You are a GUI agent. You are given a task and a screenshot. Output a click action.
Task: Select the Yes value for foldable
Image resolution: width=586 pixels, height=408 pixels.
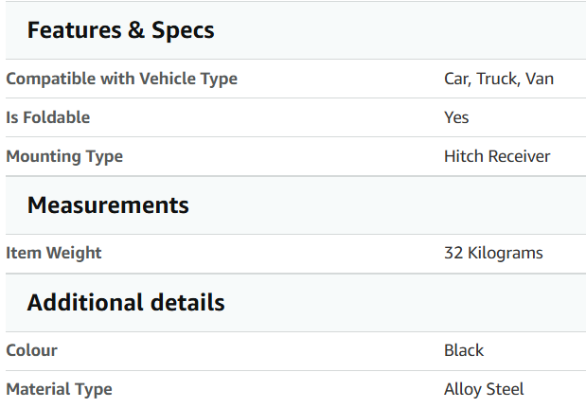coord(456,117)
